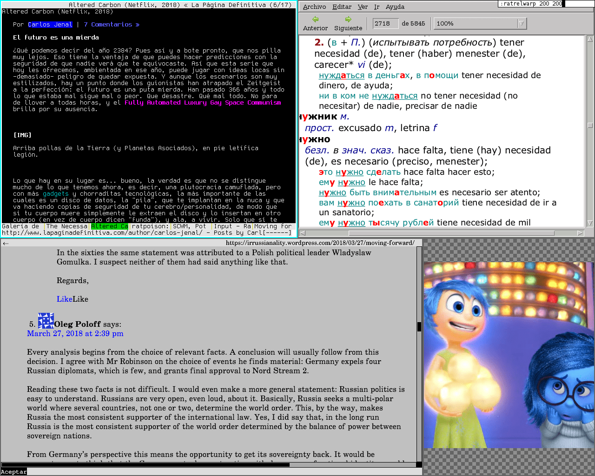Open the Ir menu
This screenshot has width=595, height=476.
[x=377, y=7]
